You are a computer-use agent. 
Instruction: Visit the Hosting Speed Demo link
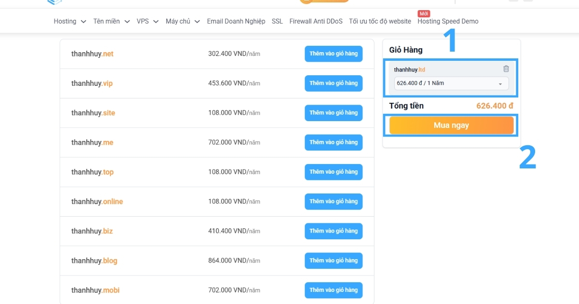[x=448, y=21]
